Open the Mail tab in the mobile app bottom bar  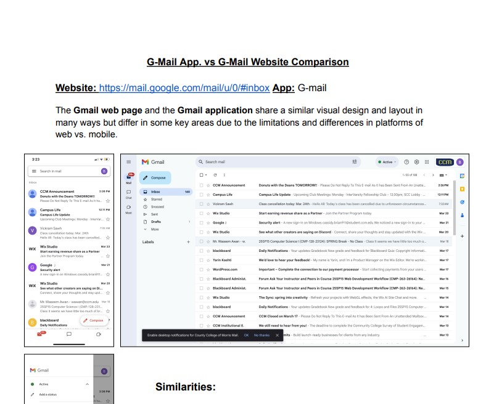(x=41, y=334)
